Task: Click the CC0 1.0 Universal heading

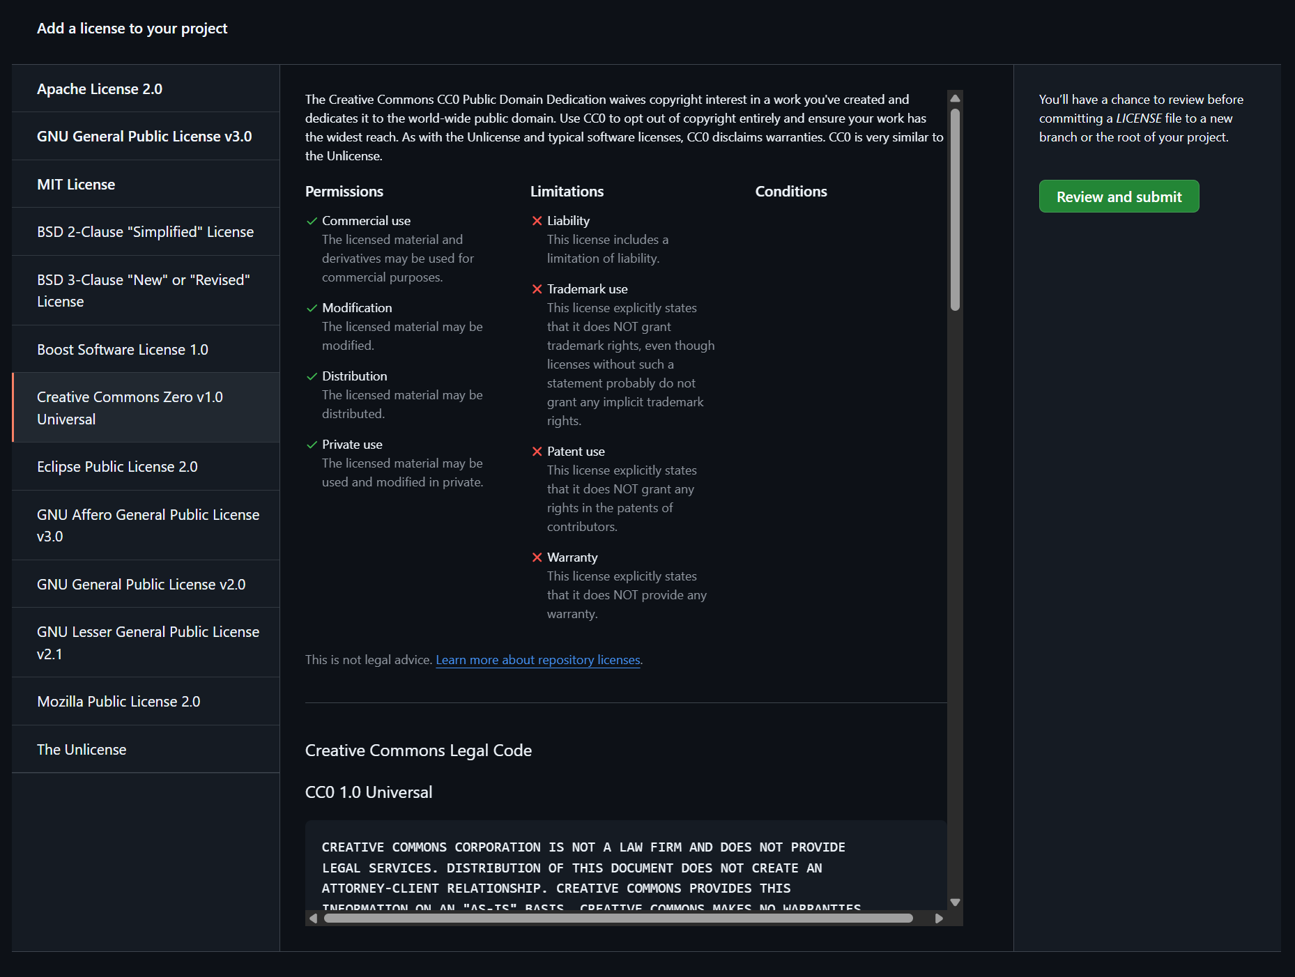Action: (x=369, y=792)
